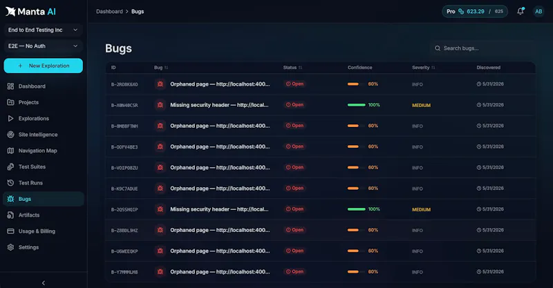Open the Test Suites icon
This screenshot has width=553, height=288.
(10, 166)
